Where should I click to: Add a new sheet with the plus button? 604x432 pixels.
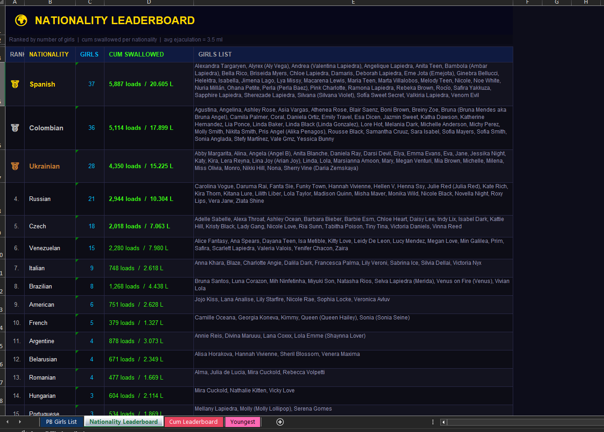point(280,422)
